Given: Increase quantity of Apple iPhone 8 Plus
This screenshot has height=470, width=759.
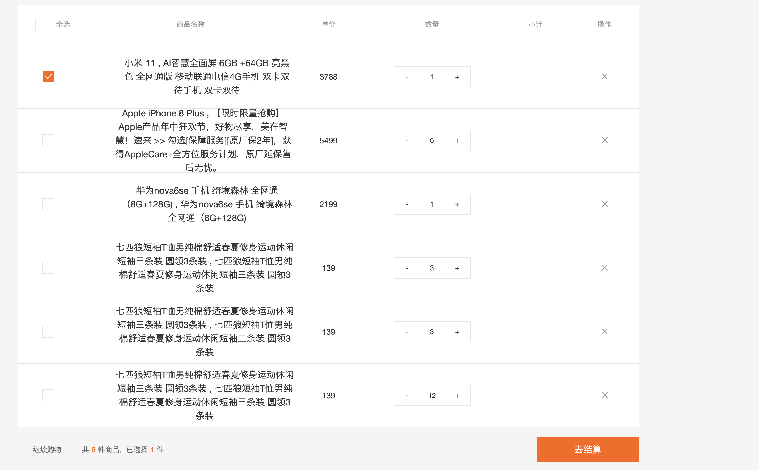Looking at the screenshot, I should tap(457, 140).
